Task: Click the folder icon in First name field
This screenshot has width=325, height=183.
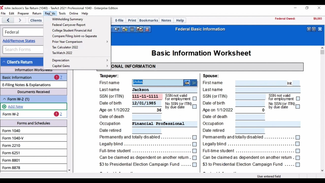Action: 194,83
